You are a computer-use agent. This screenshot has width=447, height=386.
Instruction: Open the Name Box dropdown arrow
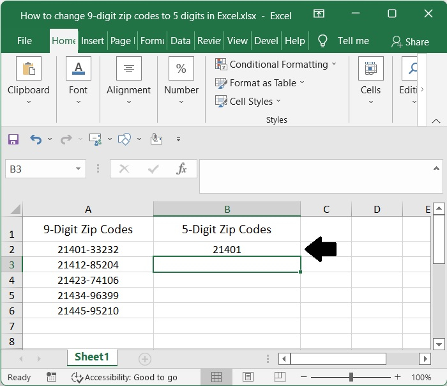click(x=78, y=169)
